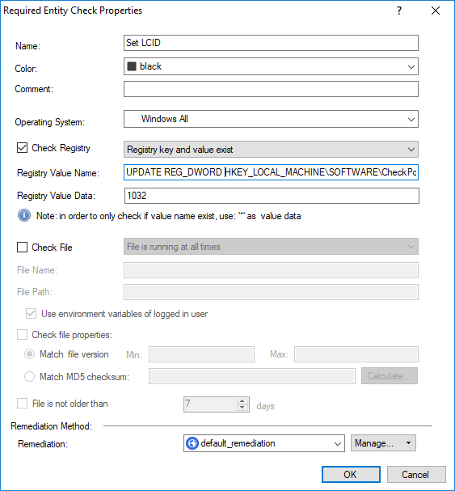Open the Manage button dropdown arrow
455x491 pixels.
click(x=408, y=442)
